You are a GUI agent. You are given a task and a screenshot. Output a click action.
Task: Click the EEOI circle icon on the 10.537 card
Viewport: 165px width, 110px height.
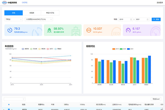89,30
